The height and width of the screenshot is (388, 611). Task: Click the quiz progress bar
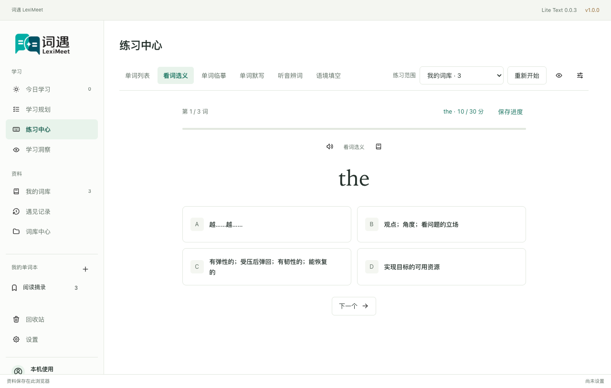click(x=354, y=129)
